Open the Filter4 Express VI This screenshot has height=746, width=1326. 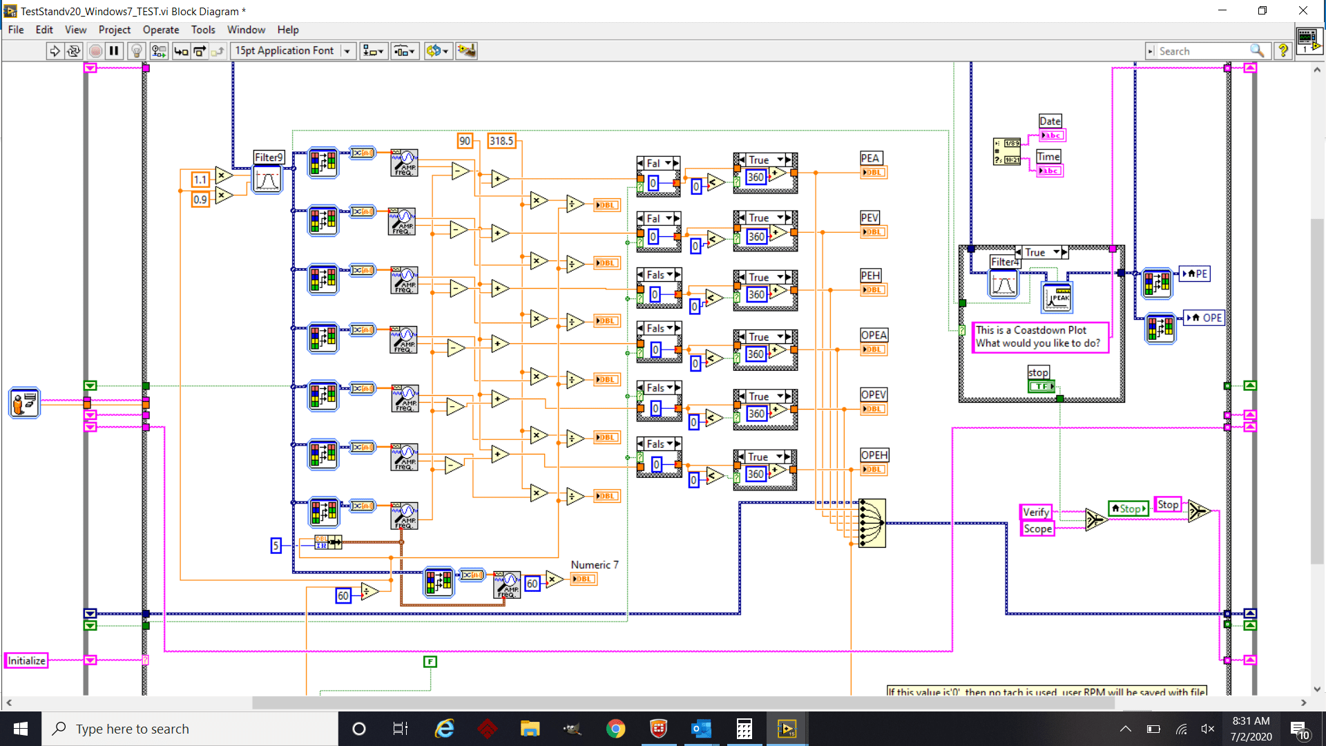[x=1003, y=283]
